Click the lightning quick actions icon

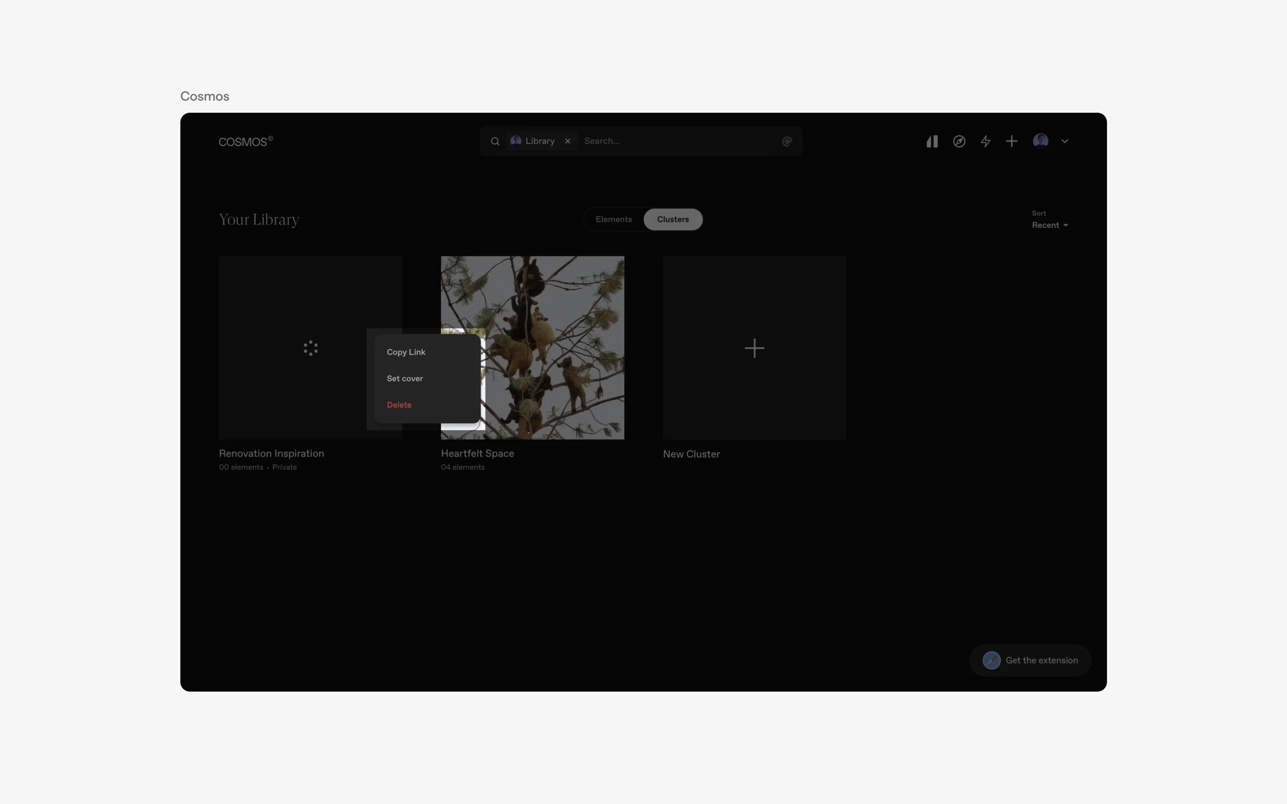click(985, 141)
